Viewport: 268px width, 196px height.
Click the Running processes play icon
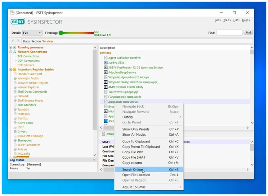pyautogui.click(x=15, y=47)
